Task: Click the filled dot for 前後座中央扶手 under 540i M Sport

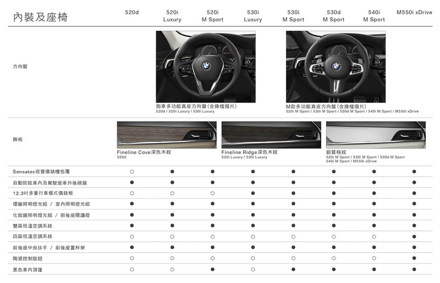Action: (374, 247)
